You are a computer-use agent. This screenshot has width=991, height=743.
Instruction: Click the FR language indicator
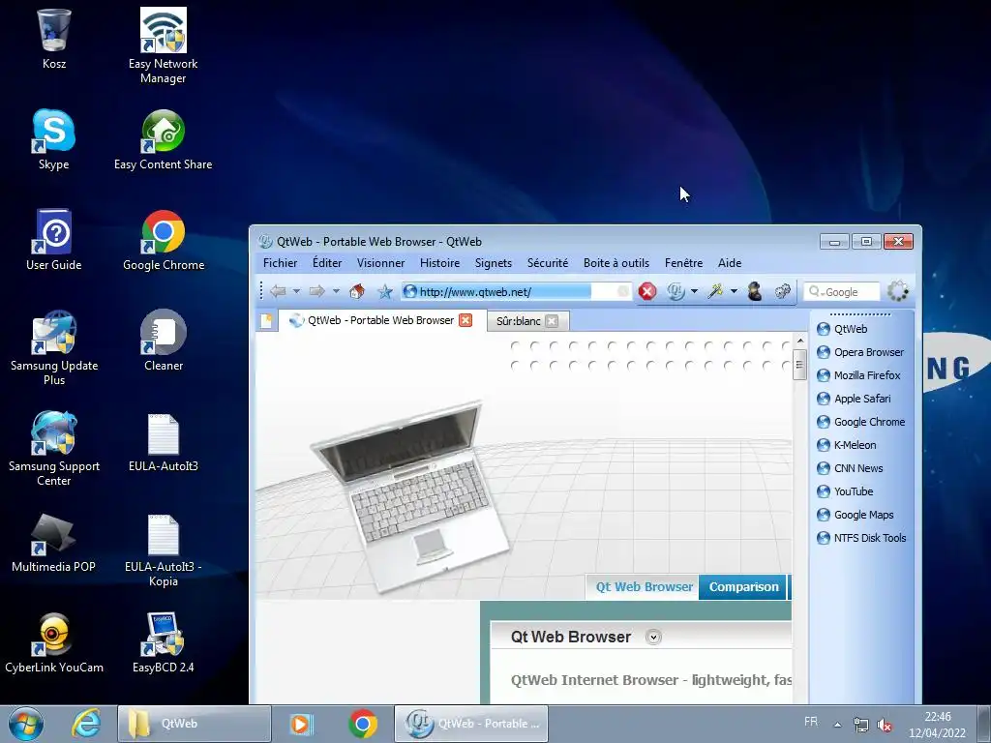click(811, 722)
